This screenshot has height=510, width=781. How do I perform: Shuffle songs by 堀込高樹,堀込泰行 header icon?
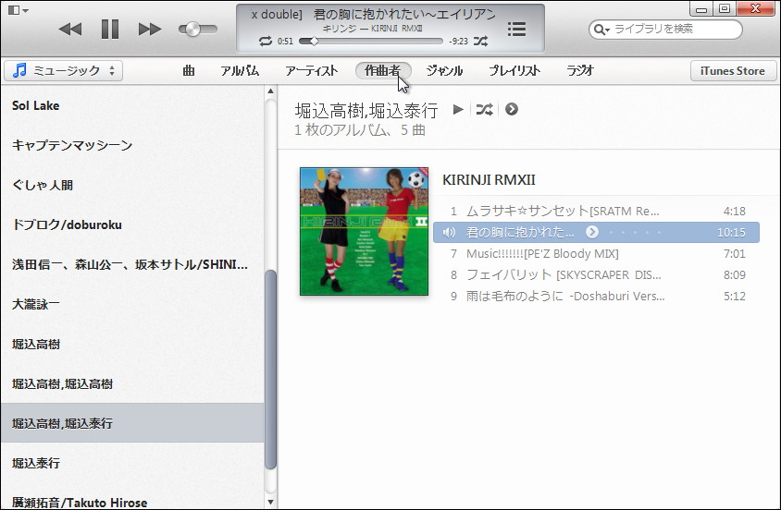(x=484, y=109)
